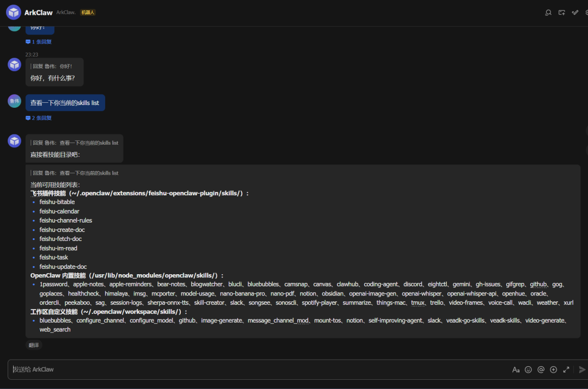Click the 'tmux' underlined skill text
This screenshot has width=588, height=389.
[x=418, y=303]
